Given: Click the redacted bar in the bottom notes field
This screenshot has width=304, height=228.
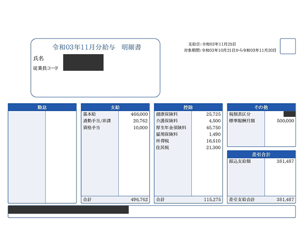Looking at the screenshot, I should point(69,209).
